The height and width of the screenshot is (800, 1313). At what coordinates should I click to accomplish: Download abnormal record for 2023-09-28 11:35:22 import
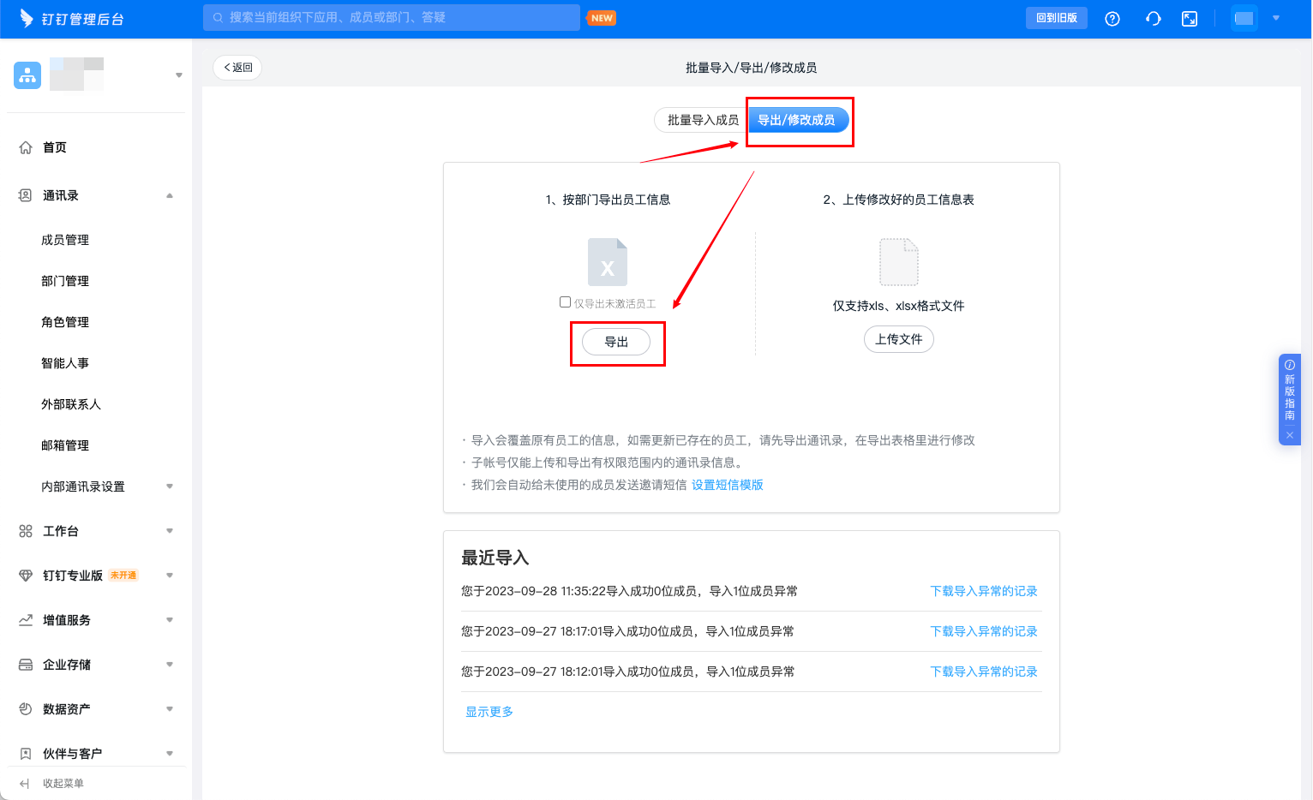pos(984,591)
